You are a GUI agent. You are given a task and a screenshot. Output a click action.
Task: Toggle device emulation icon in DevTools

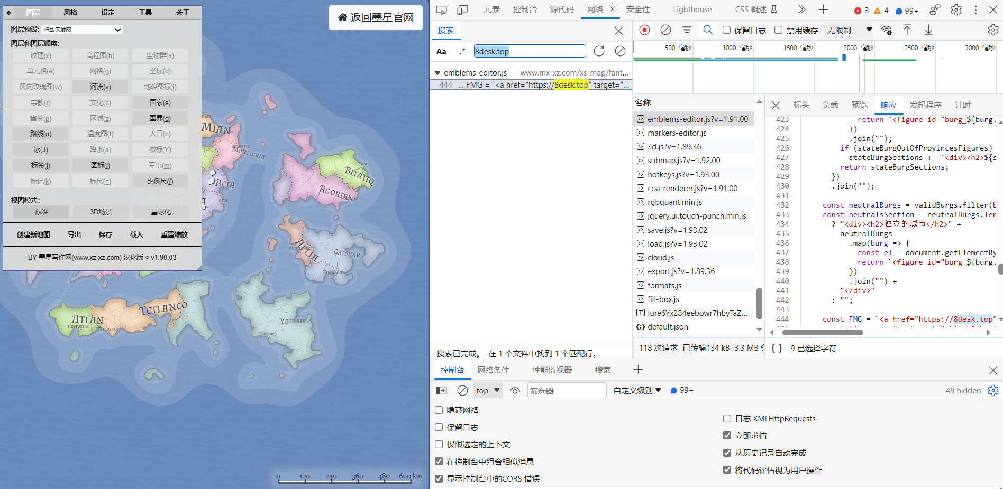coord(462,10)
